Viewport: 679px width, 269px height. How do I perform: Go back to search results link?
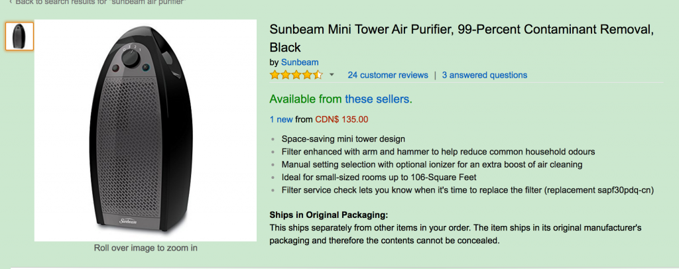point(101,2)
